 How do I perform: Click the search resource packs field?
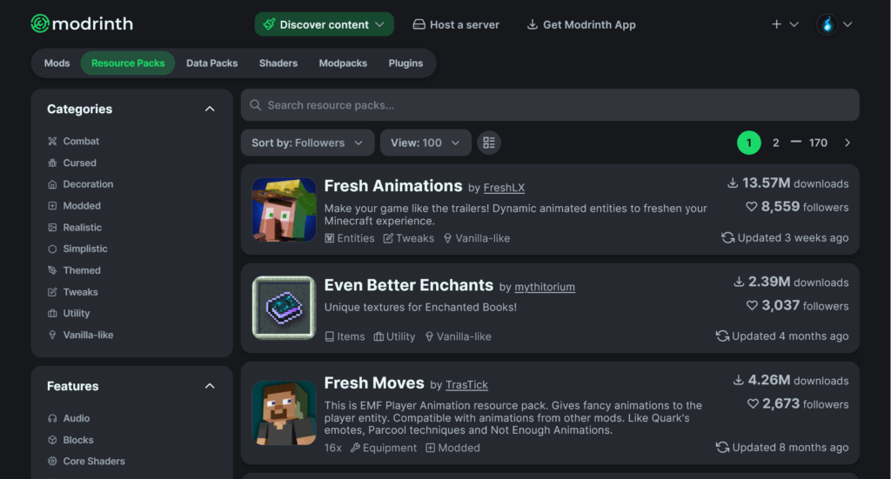point(550,105)
